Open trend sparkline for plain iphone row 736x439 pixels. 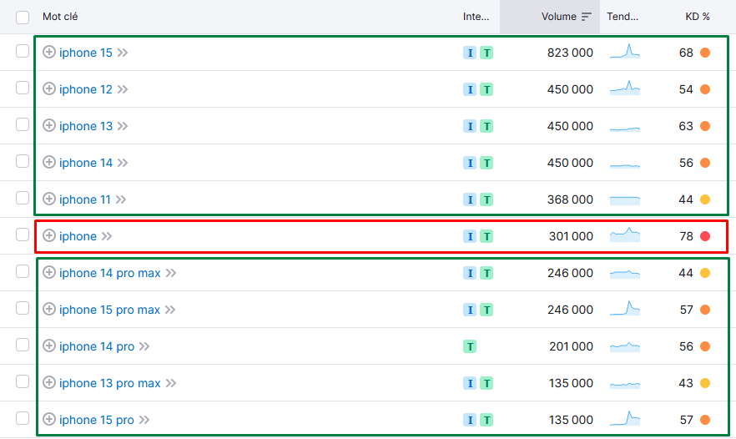tap(625, 235)
